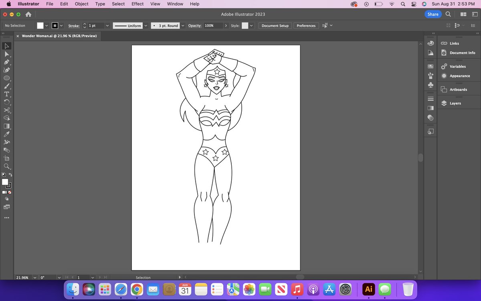Screen dimensions: 481x301
Task: Expand the Opacity slider arrow
Action: [226, 26]
